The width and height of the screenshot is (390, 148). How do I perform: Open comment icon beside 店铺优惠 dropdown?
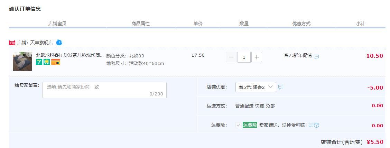[x=281, y=87]
